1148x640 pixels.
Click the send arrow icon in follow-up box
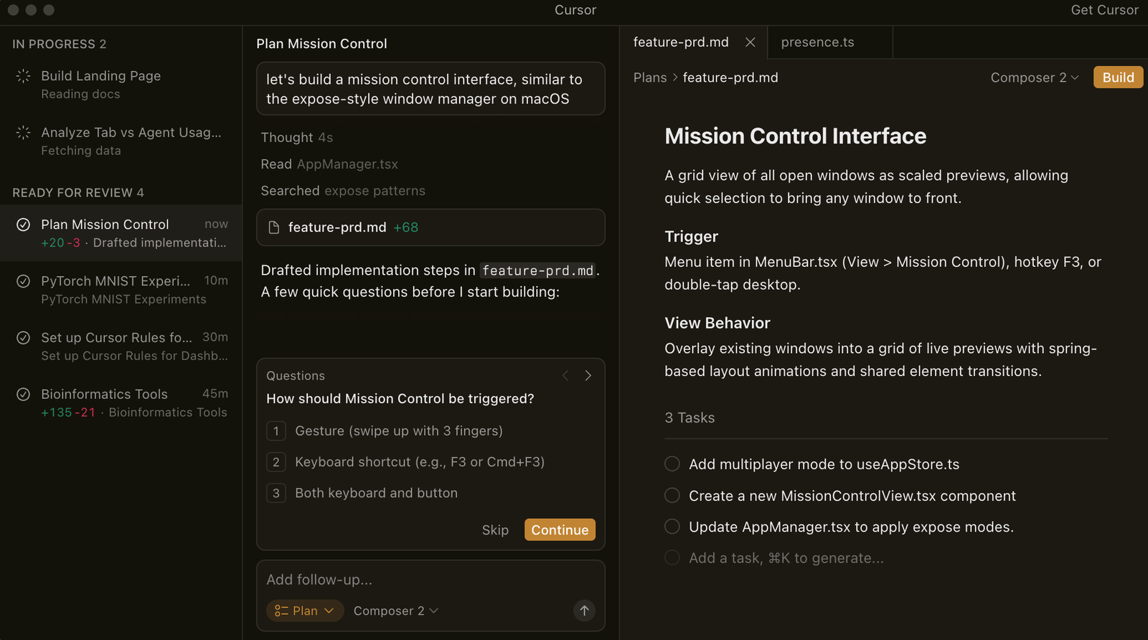(584, 611)
